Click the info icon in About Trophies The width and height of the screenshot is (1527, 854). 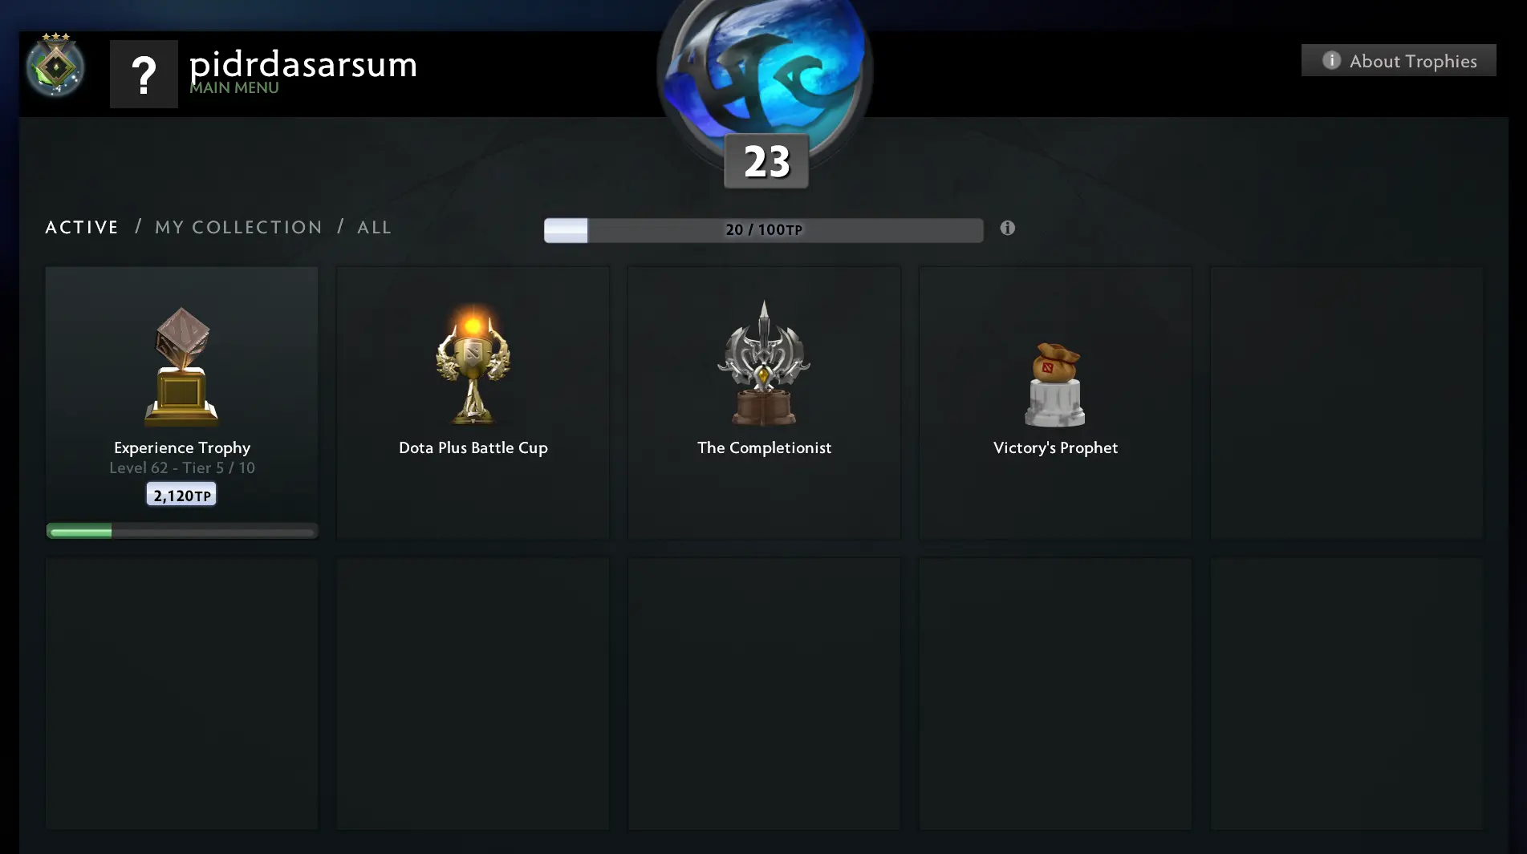point(1331,60)
